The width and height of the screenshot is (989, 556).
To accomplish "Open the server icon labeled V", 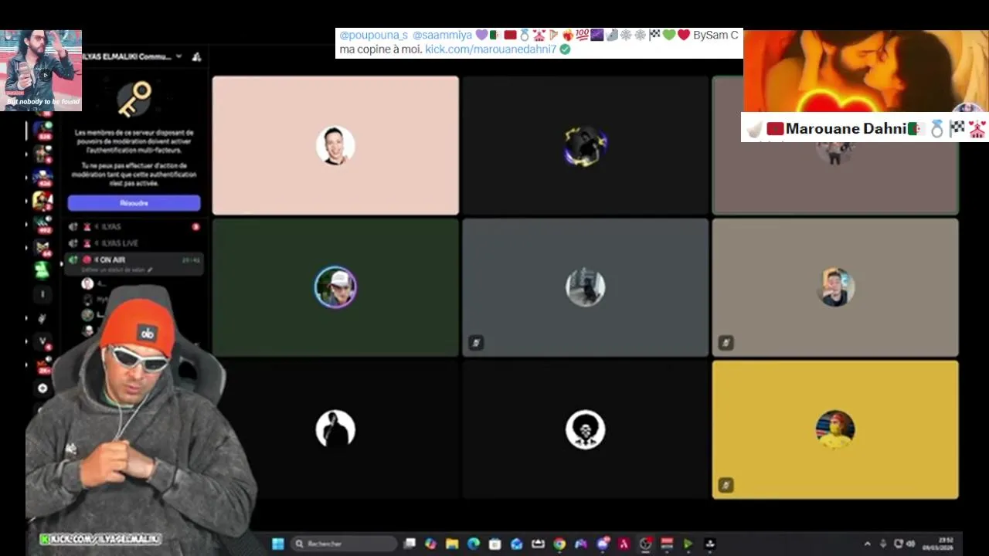I will pos(42,341).
